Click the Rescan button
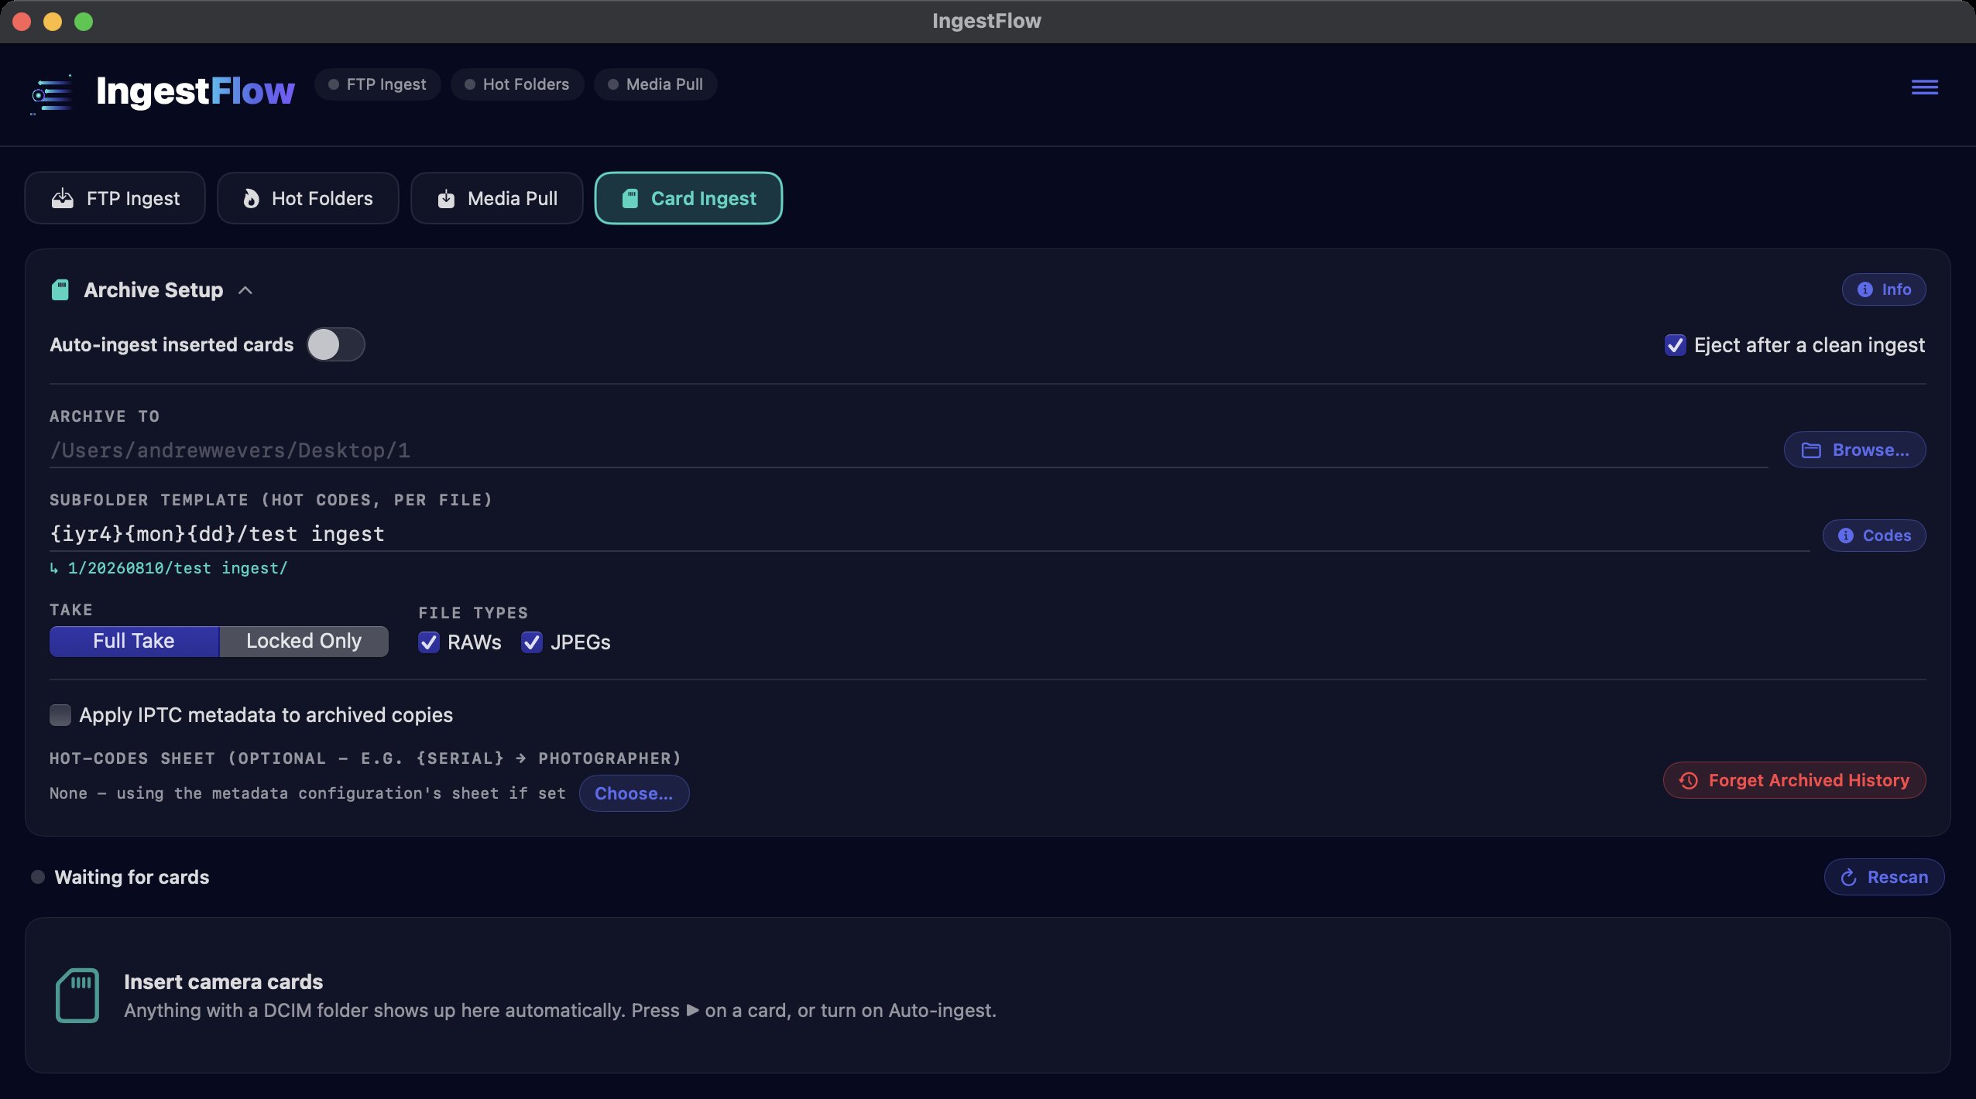1976x1099 pixels. pyautogui.click(x=1884, y=877)
